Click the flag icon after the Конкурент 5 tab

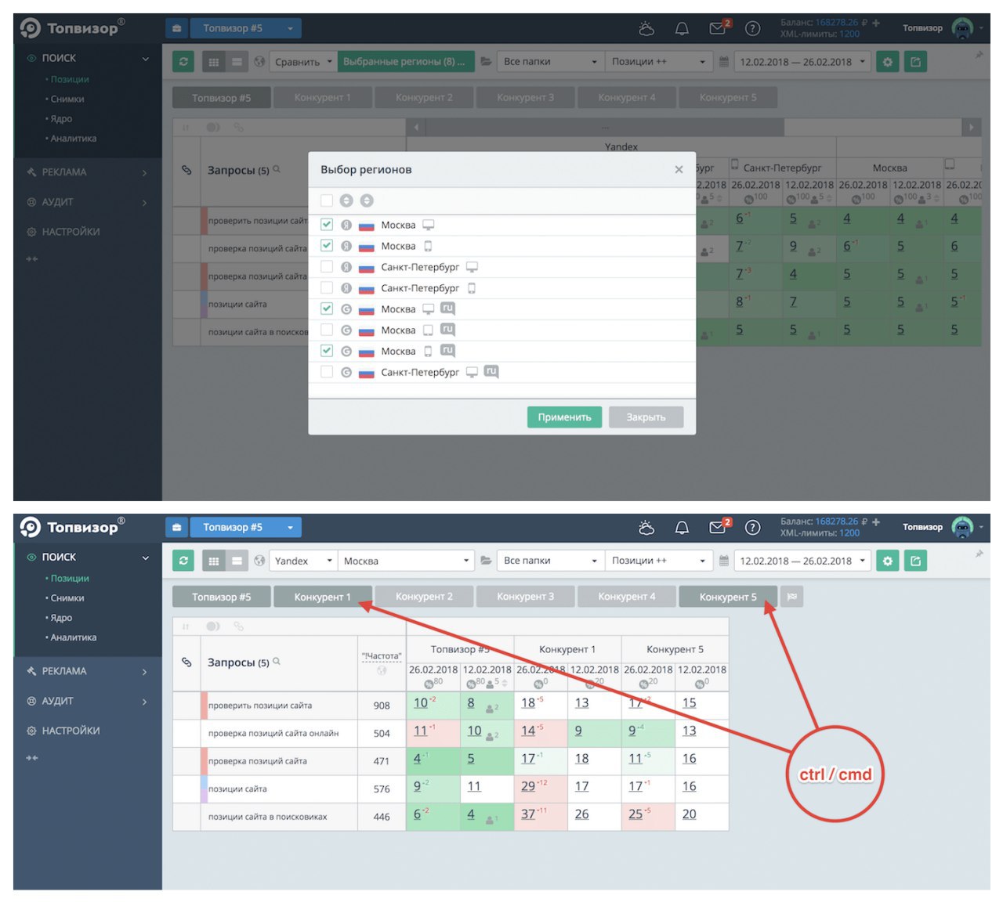(x=792, y=597)
